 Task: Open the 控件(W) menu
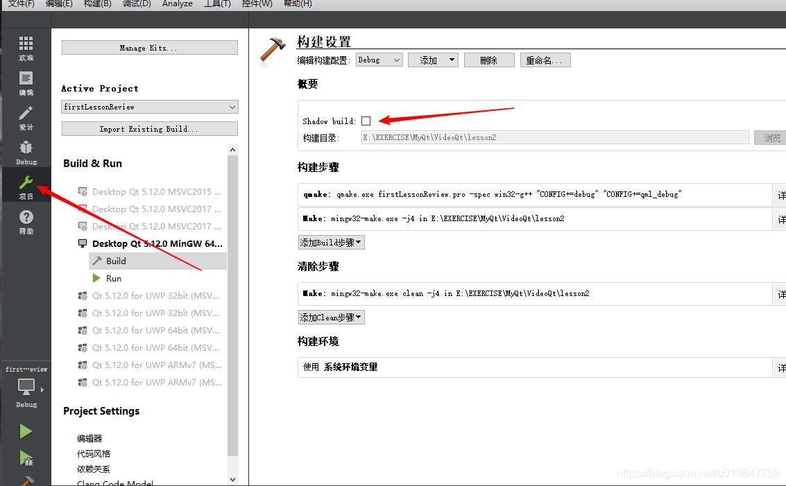[x=257, y=4]
